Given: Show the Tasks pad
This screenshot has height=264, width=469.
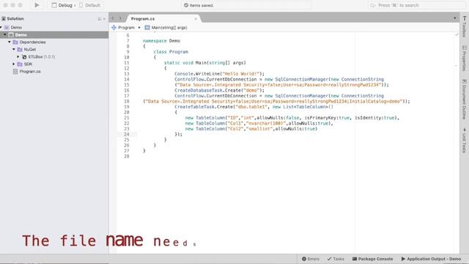Looking at the screenshot, I should (336, 259).
